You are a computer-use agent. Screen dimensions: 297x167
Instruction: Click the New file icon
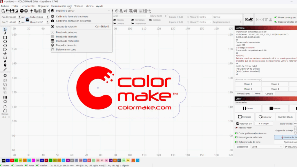coord(3,11)
